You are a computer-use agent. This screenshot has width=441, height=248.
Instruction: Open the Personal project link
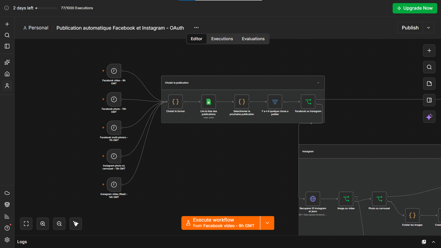[x=36, y=28]
